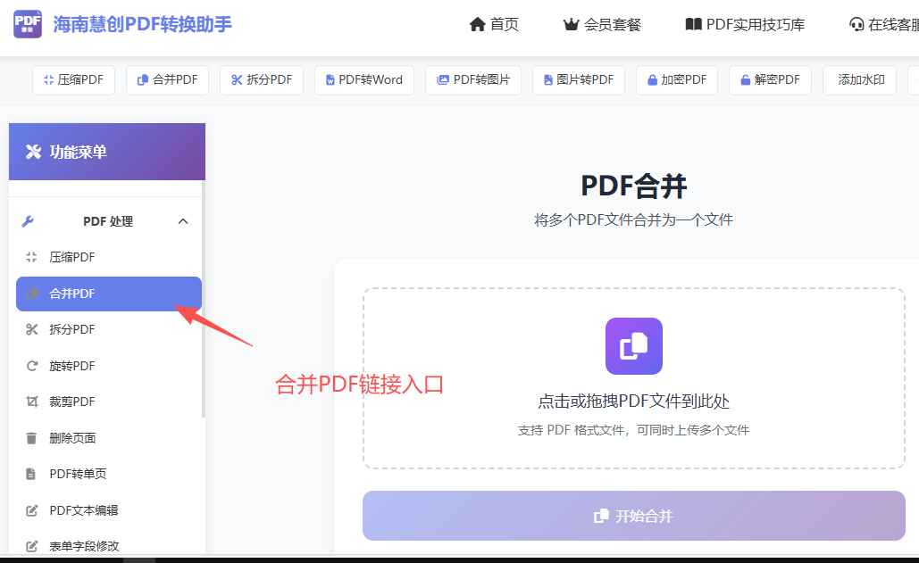Click the 开始合并 button
This screenshot has height=563, width=919.
(633, 516)
